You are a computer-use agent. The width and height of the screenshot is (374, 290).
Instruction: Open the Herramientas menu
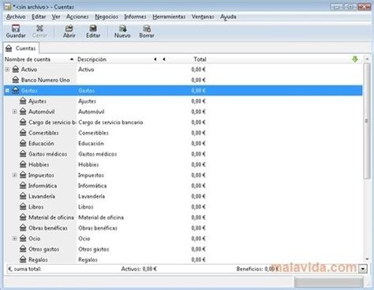point(169,17)
